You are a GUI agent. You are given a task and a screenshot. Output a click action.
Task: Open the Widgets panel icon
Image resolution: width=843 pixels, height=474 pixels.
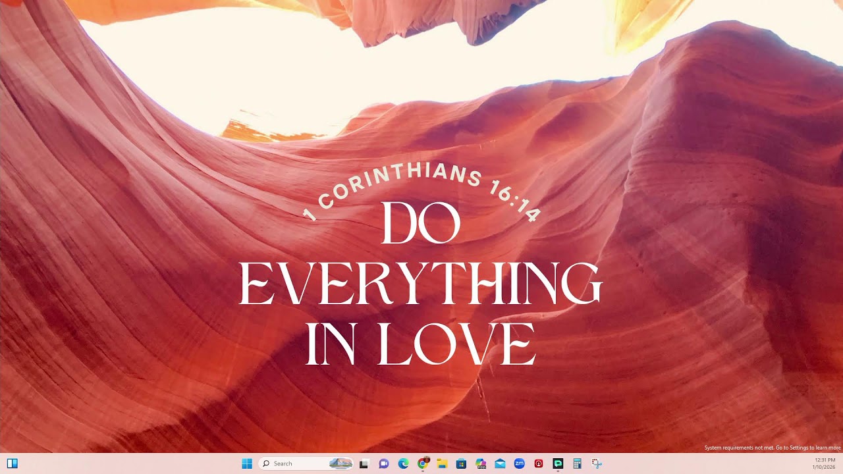(12, 463)
